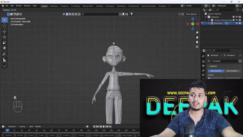Collapse the Skeleton panel
Viewport: 243px width, 137px height.
[208, 66]
